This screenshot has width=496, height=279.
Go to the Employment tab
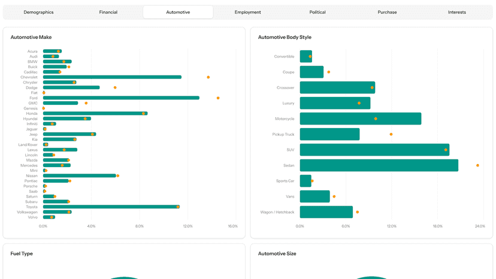247,12
